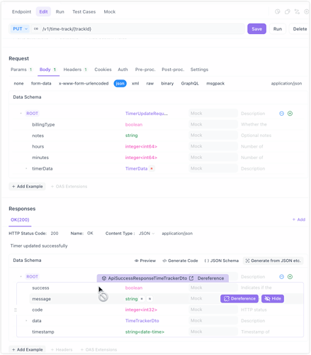Open the PUT method dropdown
This screenshot has height=355, width=311.
click(20, 28)
